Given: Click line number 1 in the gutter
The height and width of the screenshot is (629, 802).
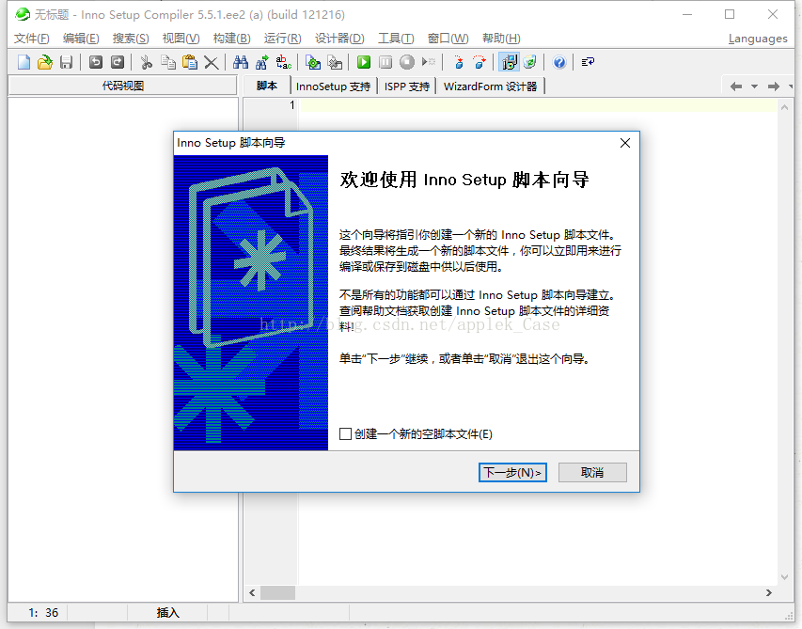Looking at the screenshot, I should [292, 105].
